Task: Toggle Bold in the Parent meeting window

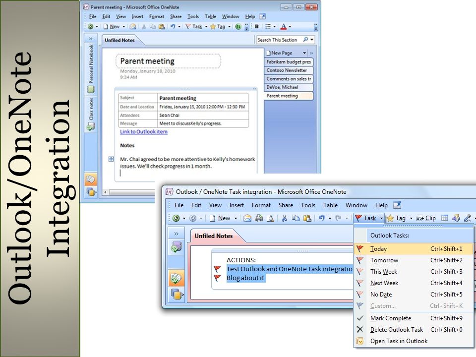Action: 256,26
